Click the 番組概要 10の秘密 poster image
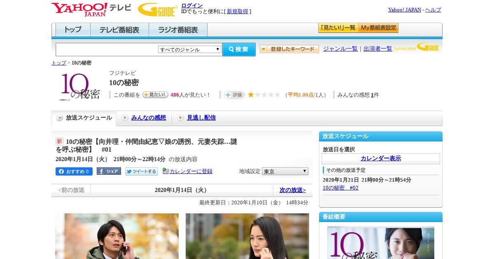Viewport: 494px width, 259px height. pyautogui.click(x=381, y=243)
